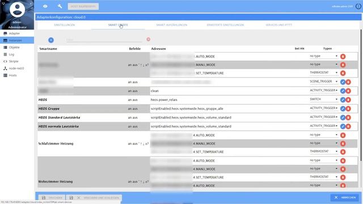The width and height of the screenshot is (363, 204).
Task: Delete the heos.power_relais row
Action: (x=348, y=100)
